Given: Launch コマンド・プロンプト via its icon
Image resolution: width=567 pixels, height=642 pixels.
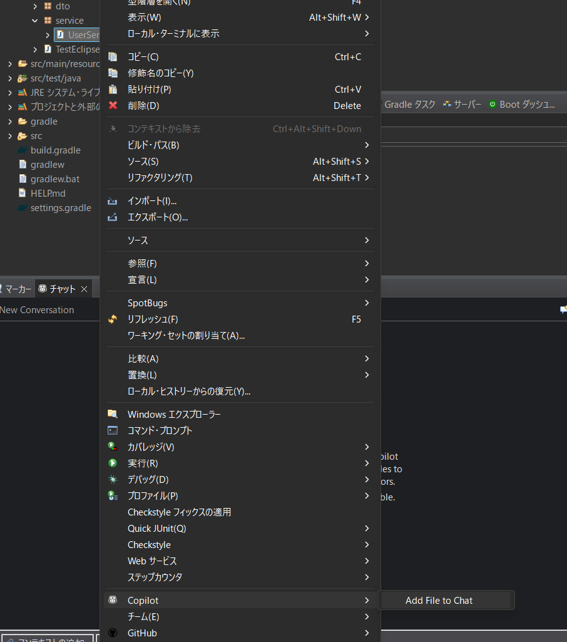Looking at the screenshot, I should click(x=114, y=430).
